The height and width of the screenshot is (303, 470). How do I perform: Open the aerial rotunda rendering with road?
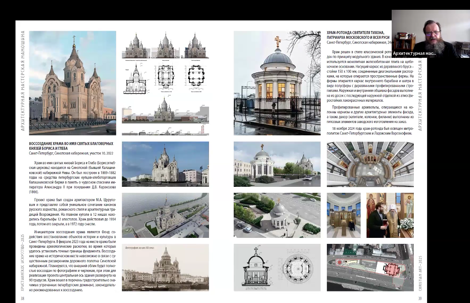[277, 215]
